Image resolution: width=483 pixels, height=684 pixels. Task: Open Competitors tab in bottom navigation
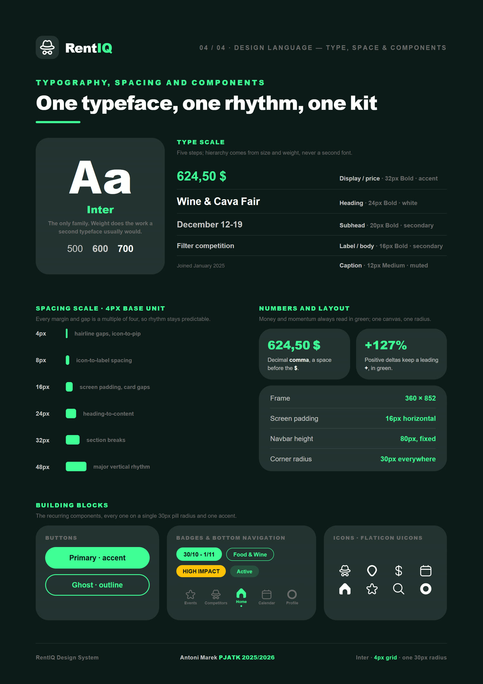pos(216,597)
